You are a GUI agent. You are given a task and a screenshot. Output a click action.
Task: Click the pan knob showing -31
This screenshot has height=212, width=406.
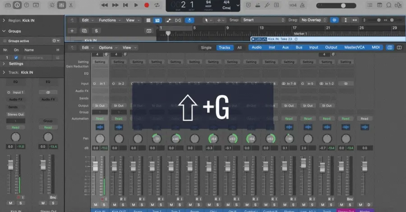(x=157, y=139)
